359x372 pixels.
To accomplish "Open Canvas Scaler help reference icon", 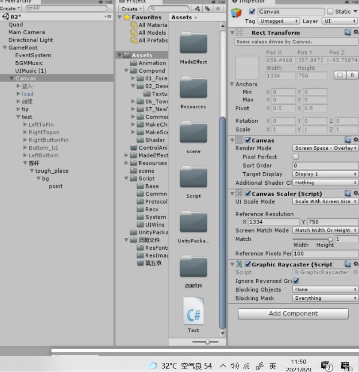I will 348,194.
